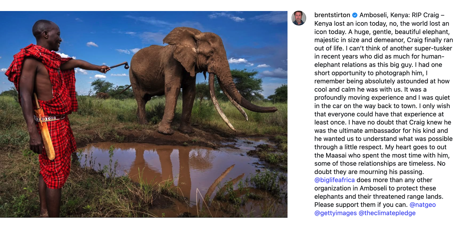Open the @biglifeafrica mention

pos(334,180)
